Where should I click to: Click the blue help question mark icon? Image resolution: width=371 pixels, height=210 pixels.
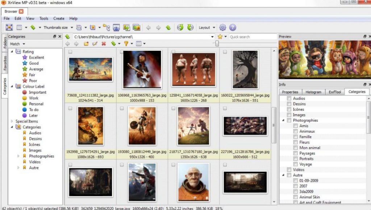pos(233,28)
